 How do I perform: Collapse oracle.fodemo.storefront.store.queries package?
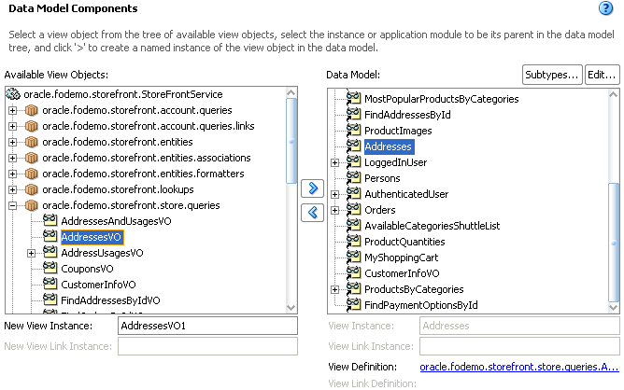pos(13,206)
